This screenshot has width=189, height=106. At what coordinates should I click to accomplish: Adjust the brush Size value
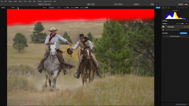click(x=66, y=8)
